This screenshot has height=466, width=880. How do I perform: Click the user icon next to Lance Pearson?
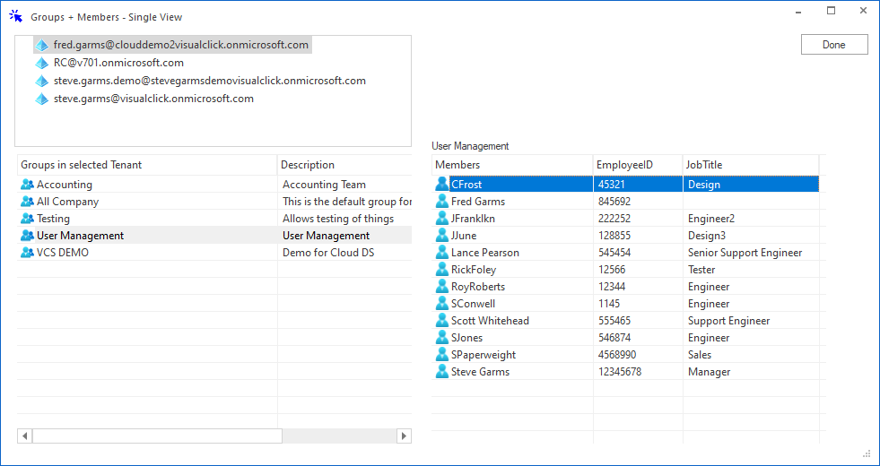[441, 253]
